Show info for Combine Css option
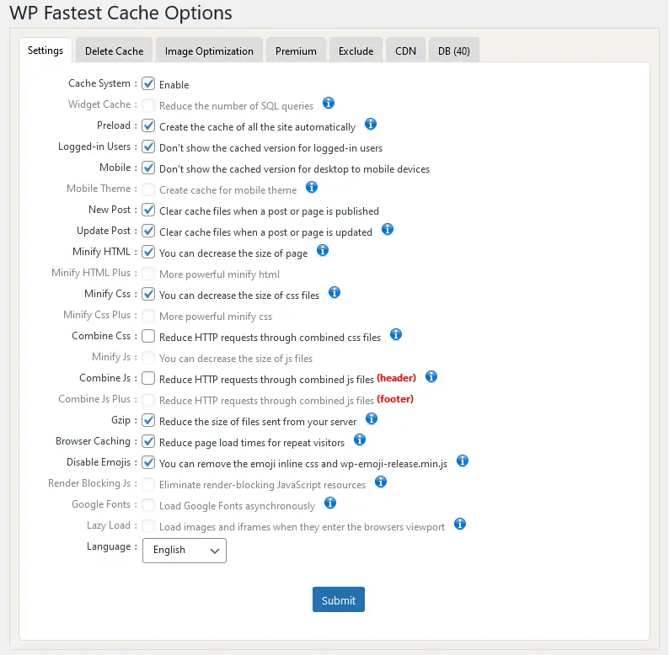The width and height of the screenshot is (669, 655). click(396, 334)
